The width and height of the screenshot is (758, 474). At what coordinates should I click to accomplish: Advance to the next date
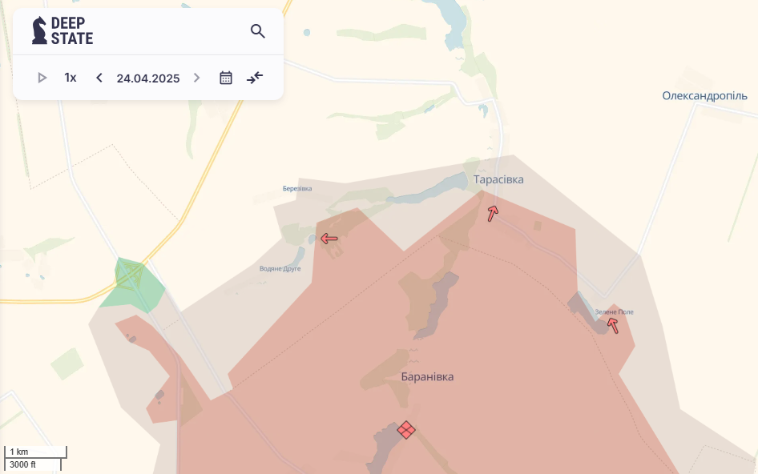197,78
